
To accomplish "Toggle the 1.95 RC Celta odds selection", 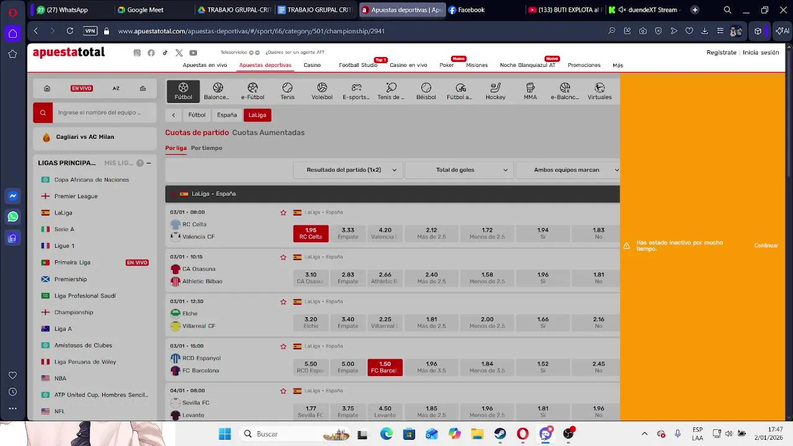I will coord(311,234).
